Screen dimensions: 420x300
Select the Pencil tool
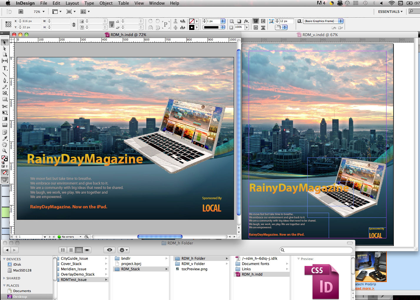pyautogui.click(x=4, y=87)
